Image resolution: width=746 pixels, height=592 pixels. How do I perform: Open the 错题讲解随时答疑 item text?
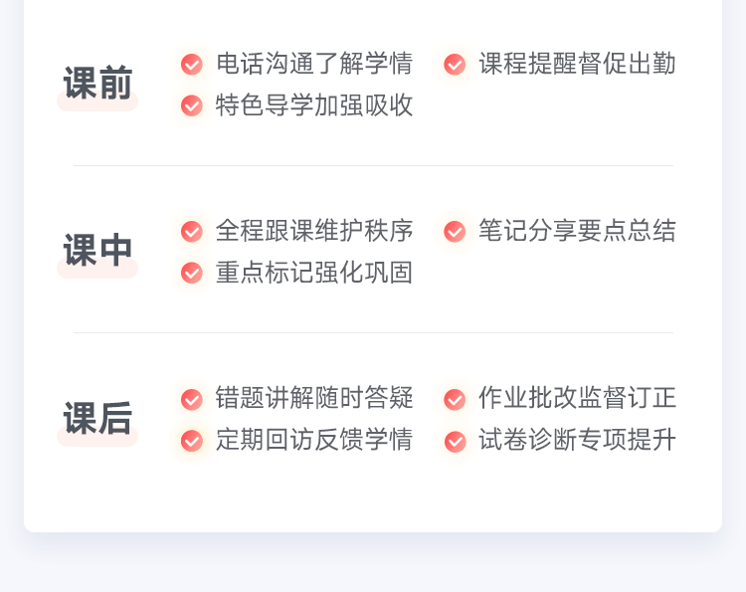[x=314, y=399]
